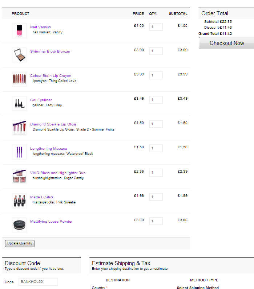Image resolution: width=254 pixels, height=289 pixels.
Task: Click the Lengthening Mascara thumbnail
Action: pyautogui.click(x=19, y=152)
